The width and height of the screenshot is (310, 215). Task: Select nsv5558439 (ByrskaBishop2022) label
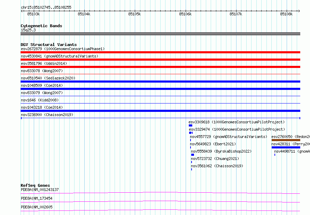221,151
